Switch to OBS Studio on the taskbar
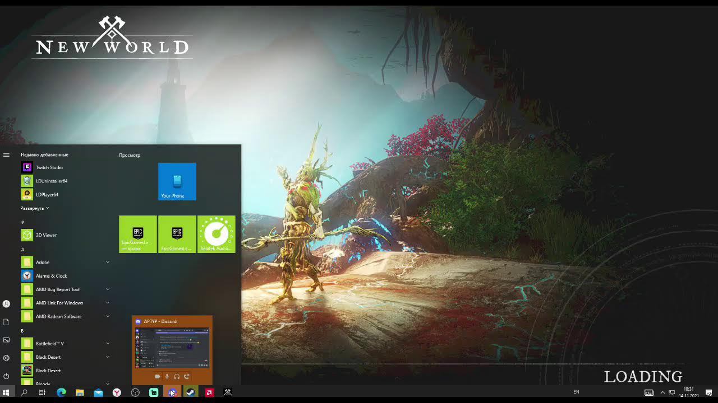The height and width of the screenshot is (403, 718). pos(135,393)
